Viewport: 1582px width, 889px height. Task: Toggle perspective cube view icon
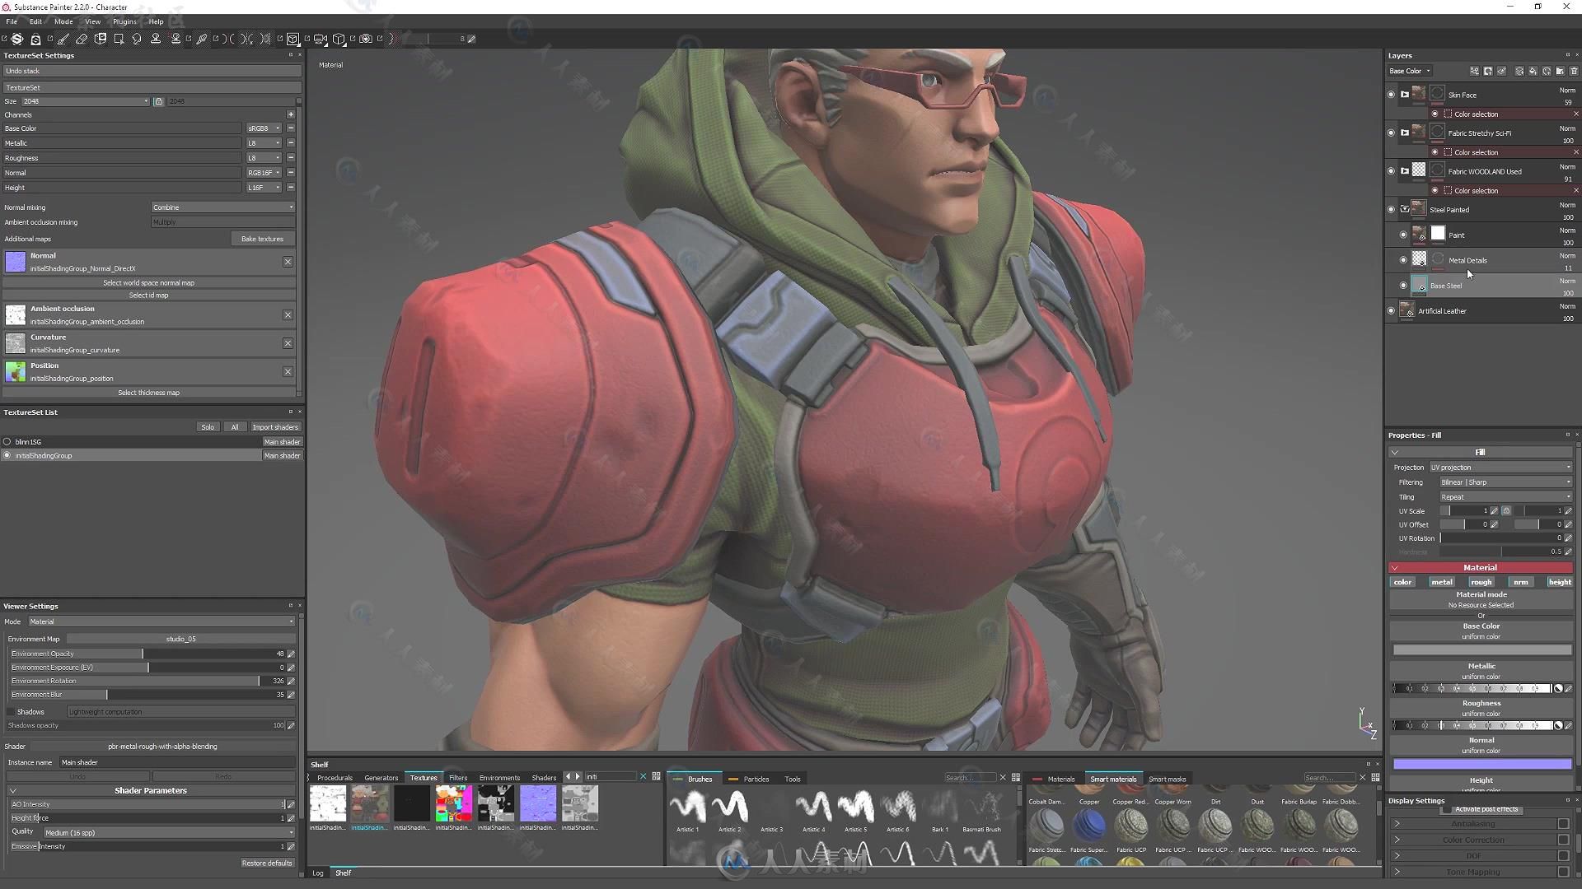pos(339,39)
